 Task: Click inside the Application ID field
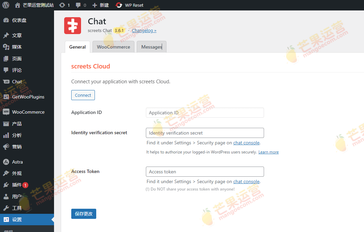(205, 112)
